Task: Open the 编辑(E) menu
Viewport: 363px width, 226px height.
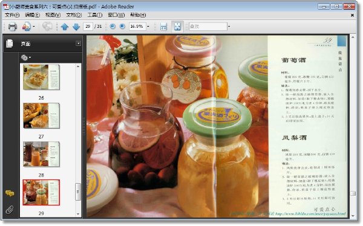Action: point(33,15)
